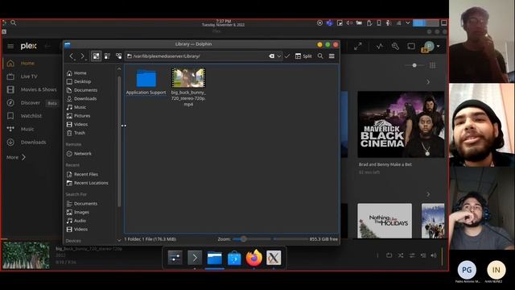Viewport: 515px width, 290px height.
Task: Open playback settings sliders in Plex player
Action: [412, 255]
